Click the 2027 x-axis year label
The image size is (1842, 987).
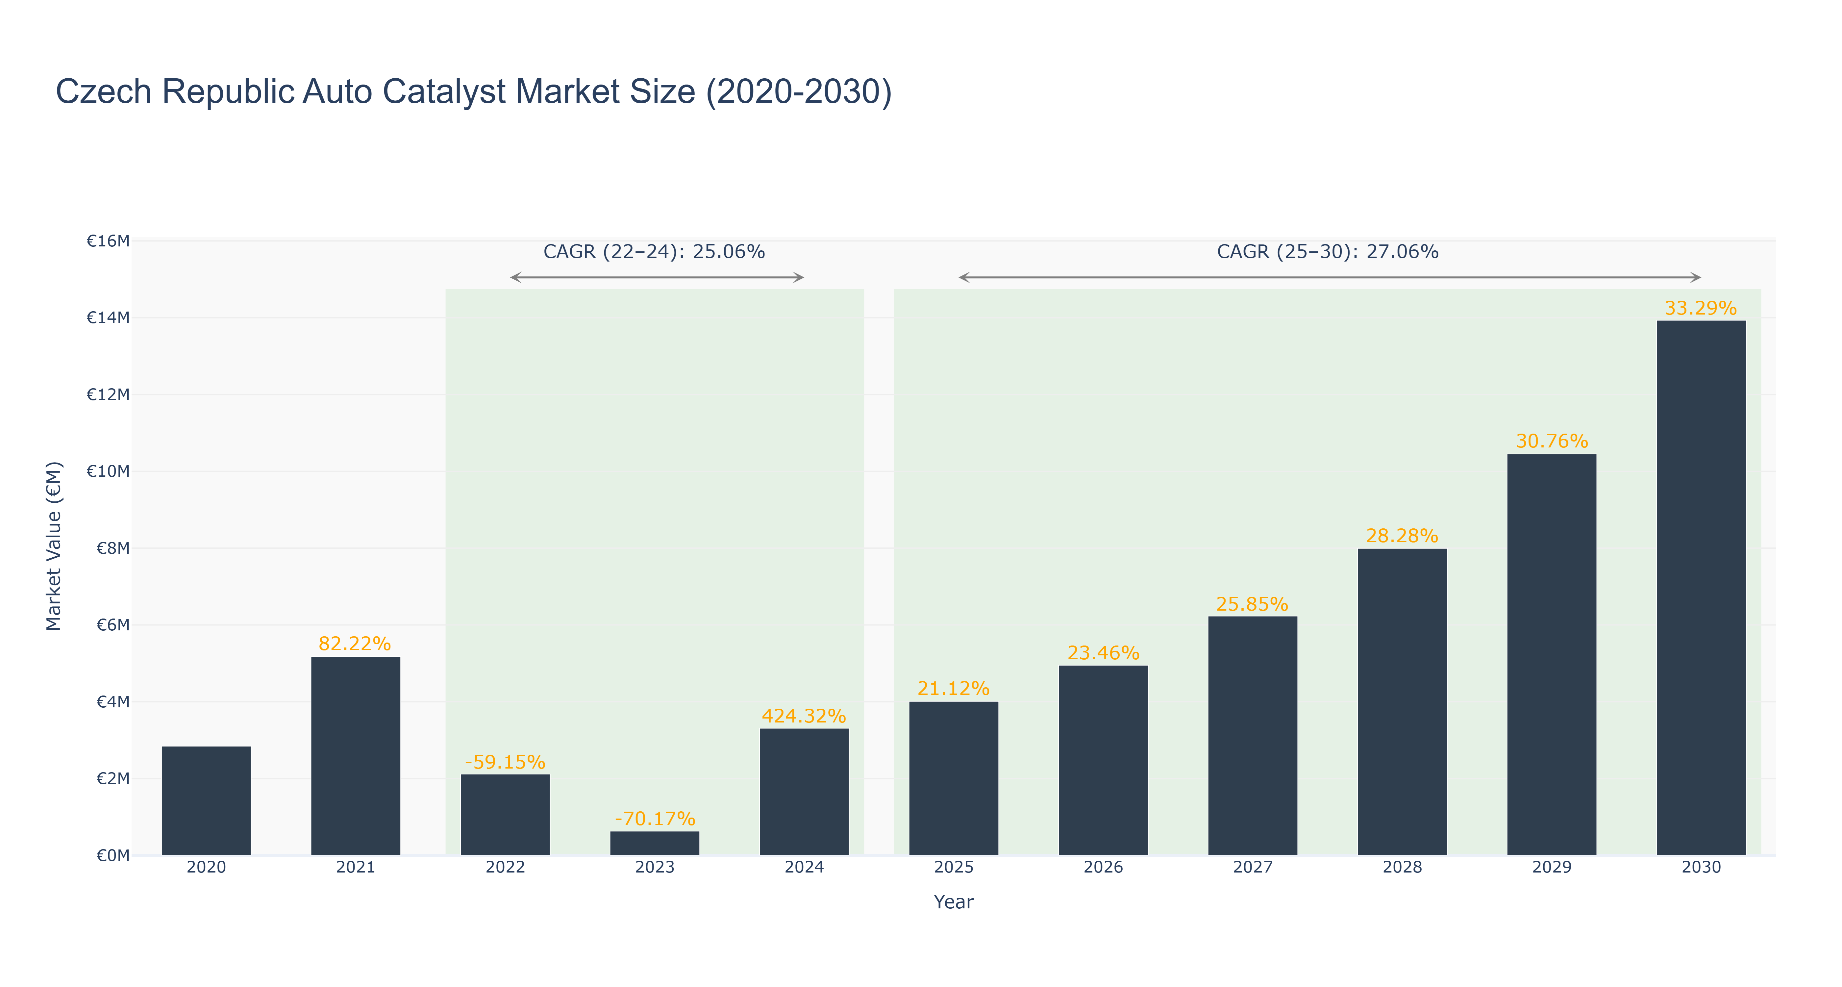(x=1252, y=868)
